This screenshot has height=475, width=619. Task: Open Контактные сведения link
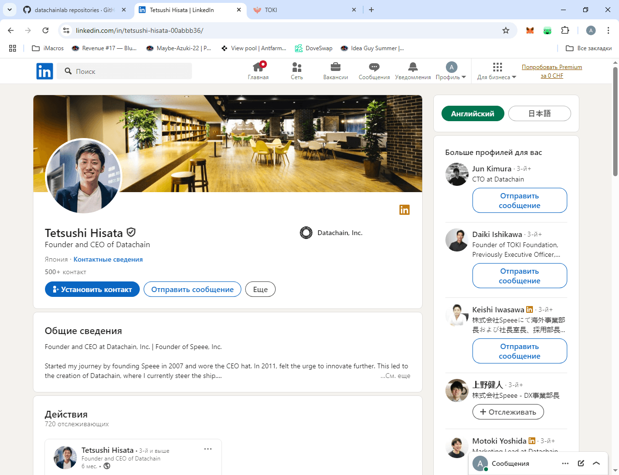coord(108,259)
